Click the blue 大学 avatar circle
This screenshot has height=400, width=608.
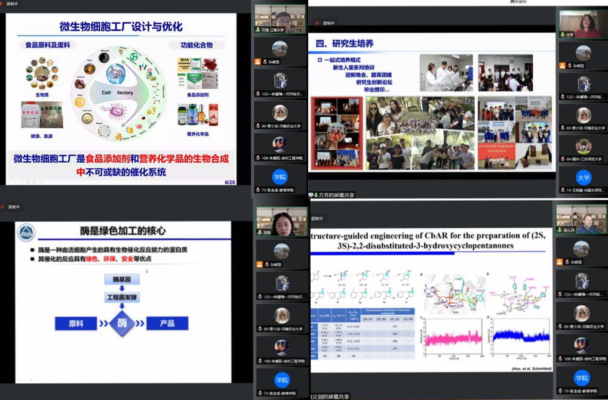584,178
